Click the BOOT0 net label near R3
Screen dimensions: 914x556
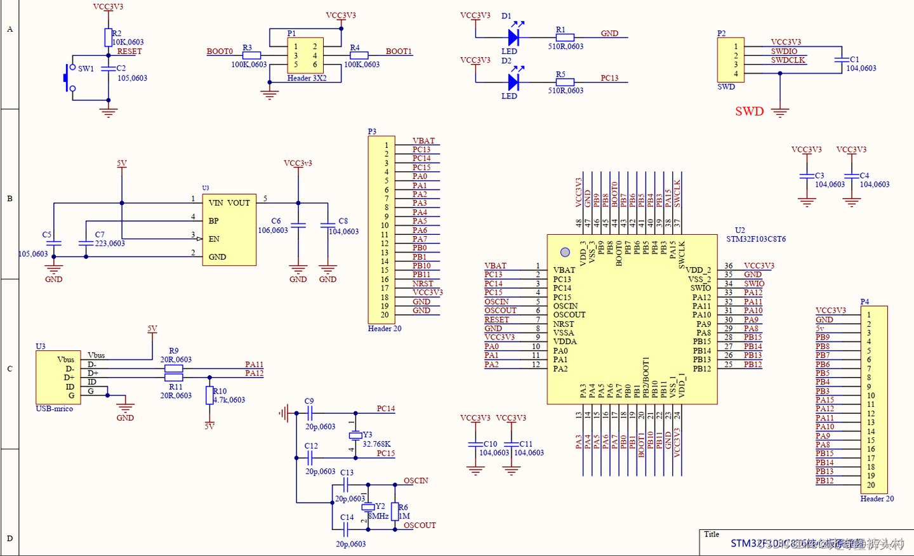(x=219, y=52)
